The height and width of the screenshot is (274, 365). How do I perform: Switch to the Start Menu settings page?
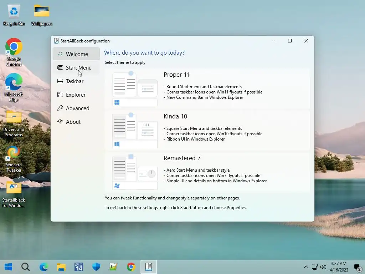[76, 67]
